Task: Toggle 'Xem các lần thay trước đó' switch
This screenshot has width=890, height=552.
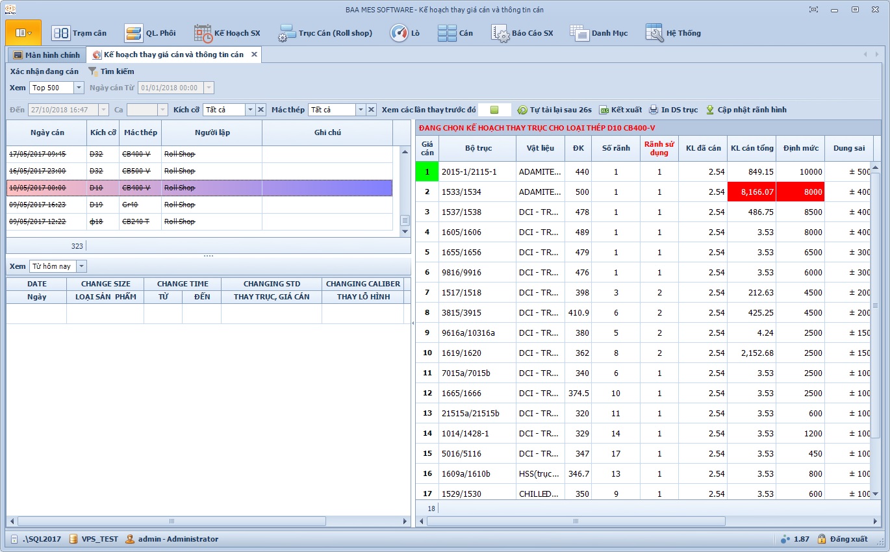Action: tap(494, 110)
